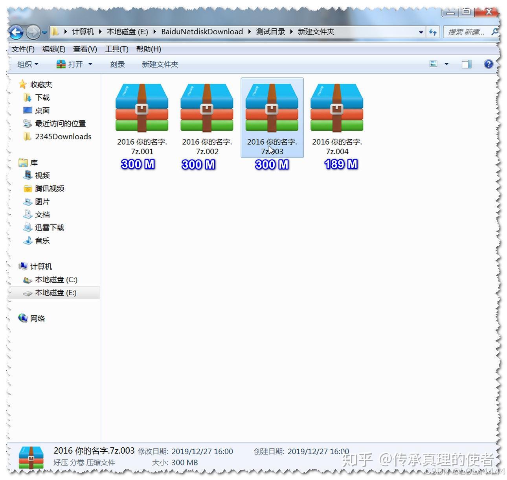Select 新建文件夹 in the address breadcrumb

point(316,32)
